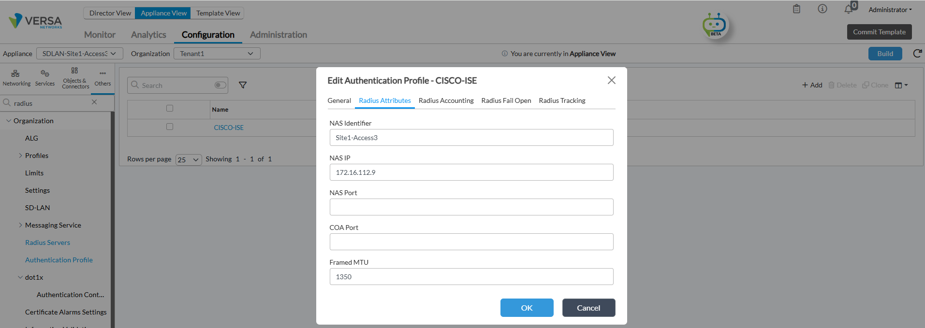Screen dimensions: 925x328
Task: Open the column chooser dropdown
Action: tap(901, 85)
